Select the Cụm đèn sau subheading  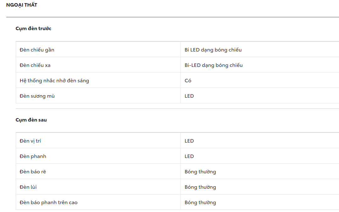31,120
